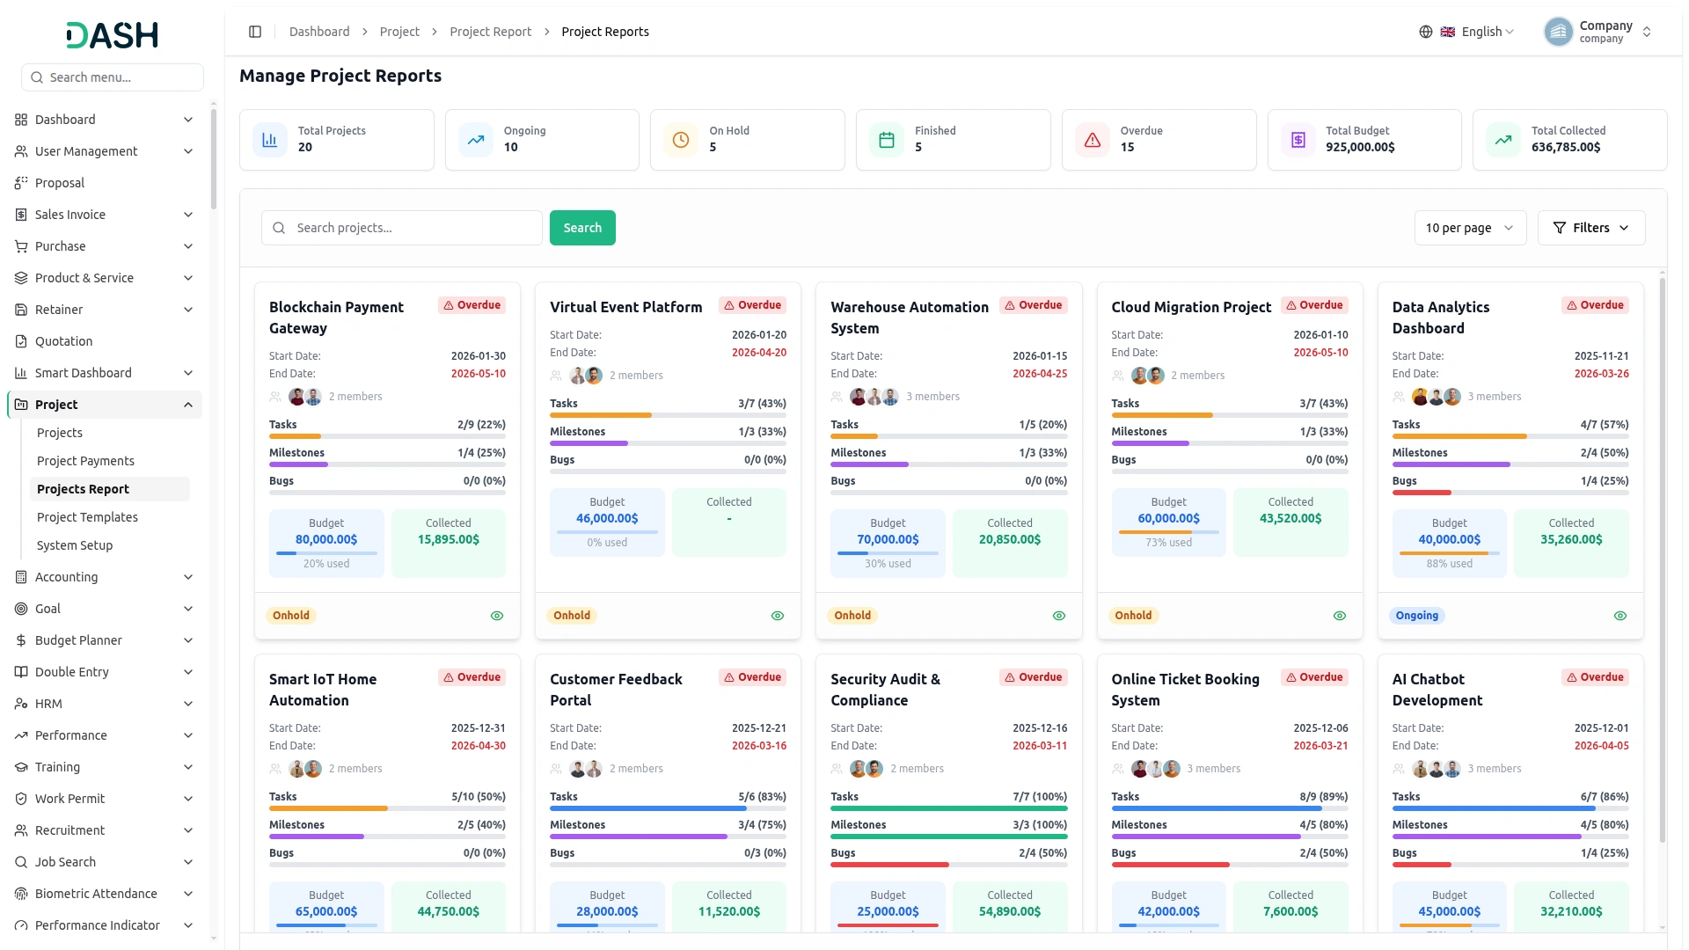The width and height of the screenshot is (1689, 950).
Task: Click Cloud Migration Project budget usage bar
Action: click(x=1168, y=532)
